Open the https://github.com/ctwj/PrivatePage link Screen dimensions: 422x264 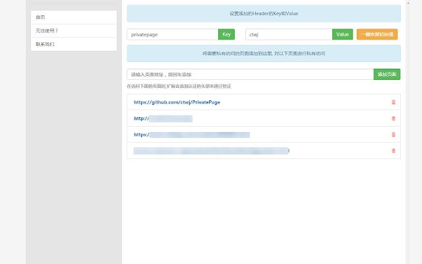(x=177, y=102)
